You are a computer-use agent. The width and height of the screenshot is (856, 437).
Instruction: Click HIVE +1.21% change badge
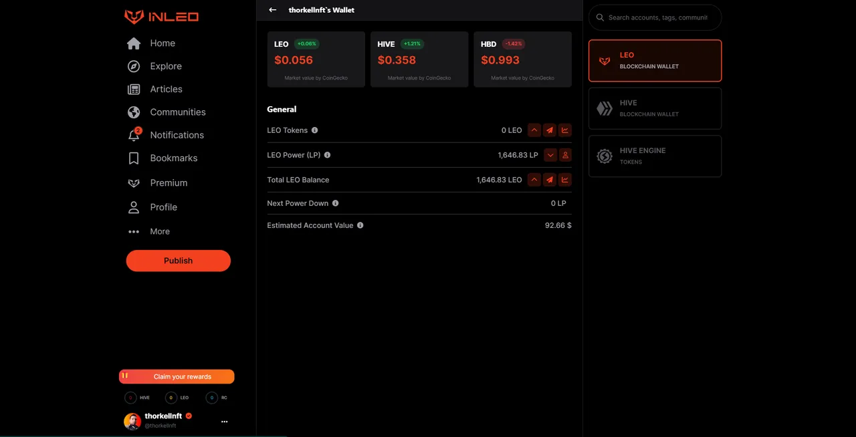click(x=412, y=44)
